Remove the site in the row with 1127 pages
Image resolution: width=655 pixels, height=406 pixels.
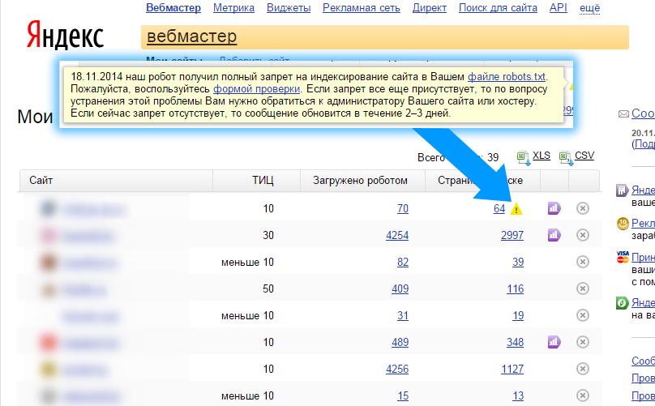[x=583, y=369]
